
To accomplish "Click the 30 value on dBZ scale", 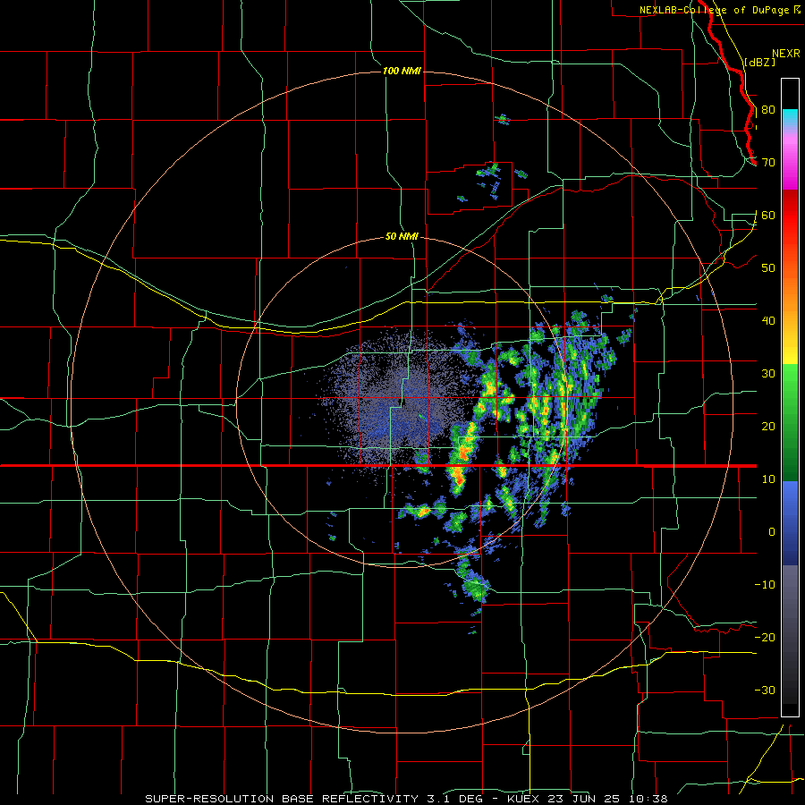I will click(x=768, y=374).
